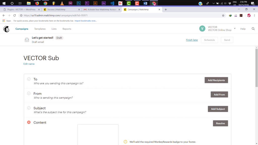Viewport: 258px width, 145px height.
Task: Open Microsoft Word from taskbar
Action: click(x=145, y=3)
